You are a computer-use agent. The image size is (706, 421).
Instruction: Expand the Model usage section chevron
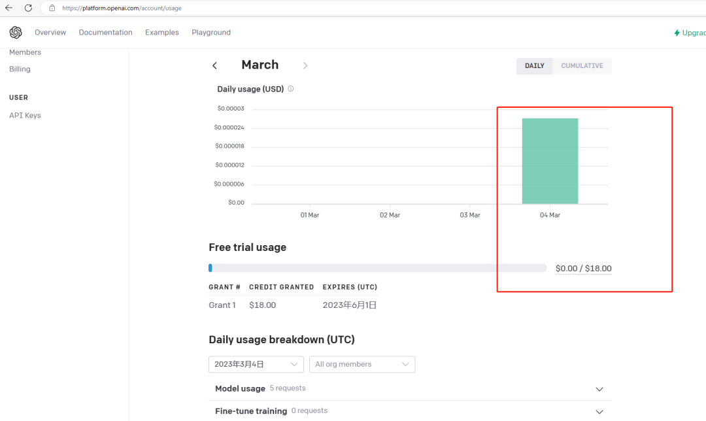click(x=599, y=389)
